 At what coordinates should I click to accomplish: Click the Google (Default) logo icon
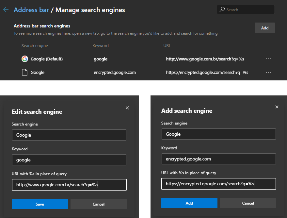(x=24, y=59)
